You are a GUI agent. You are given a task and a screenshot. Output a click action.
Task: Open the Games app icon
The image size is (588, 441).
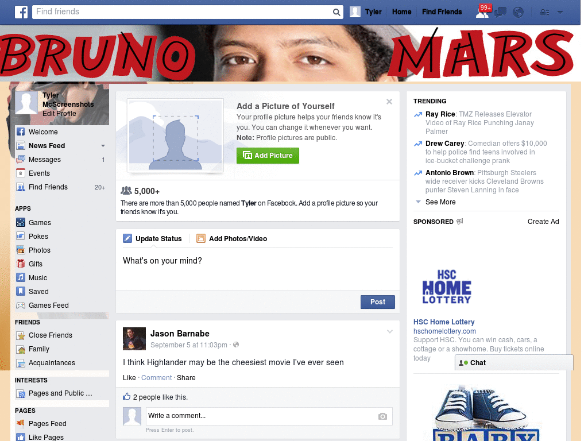21,222
